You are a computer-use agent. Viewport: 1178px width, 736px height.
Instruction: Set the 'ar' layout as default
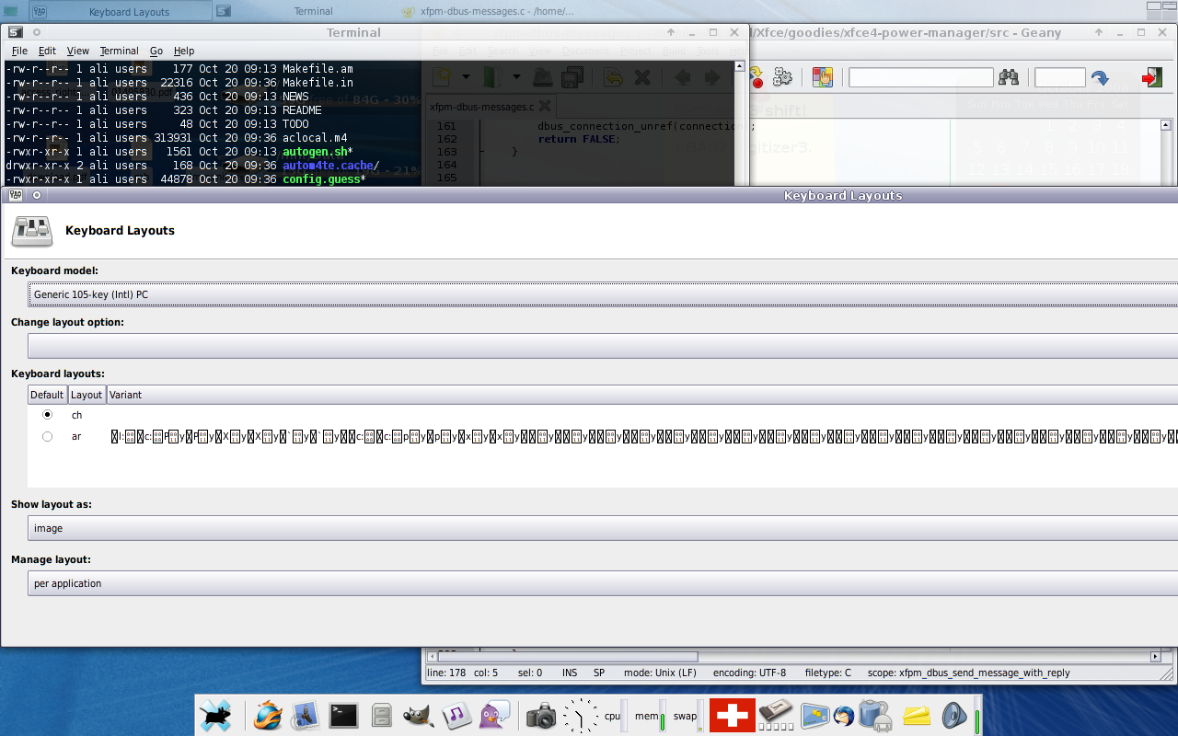[48, 436]
